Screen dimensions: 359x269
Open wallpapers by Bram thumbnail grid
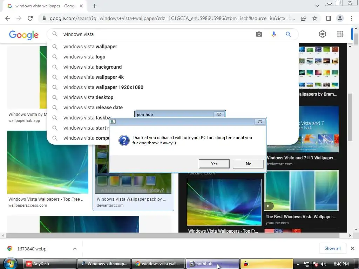(318, 68)
